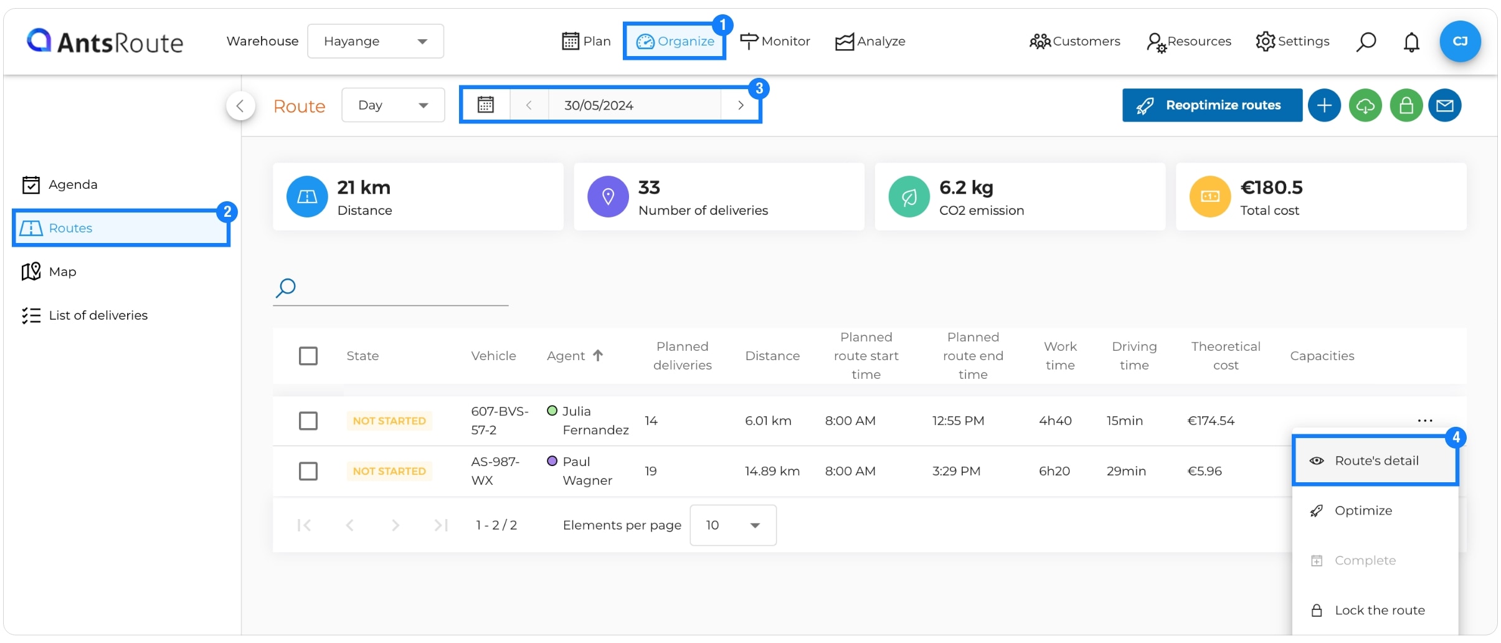Click the purple agent color dot for Paul

(x=552, y=461)
